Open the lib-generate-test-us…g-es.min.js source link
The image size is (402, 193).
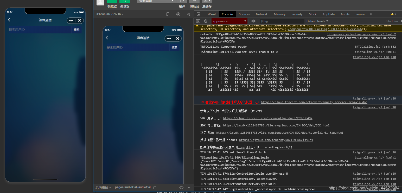362,34
